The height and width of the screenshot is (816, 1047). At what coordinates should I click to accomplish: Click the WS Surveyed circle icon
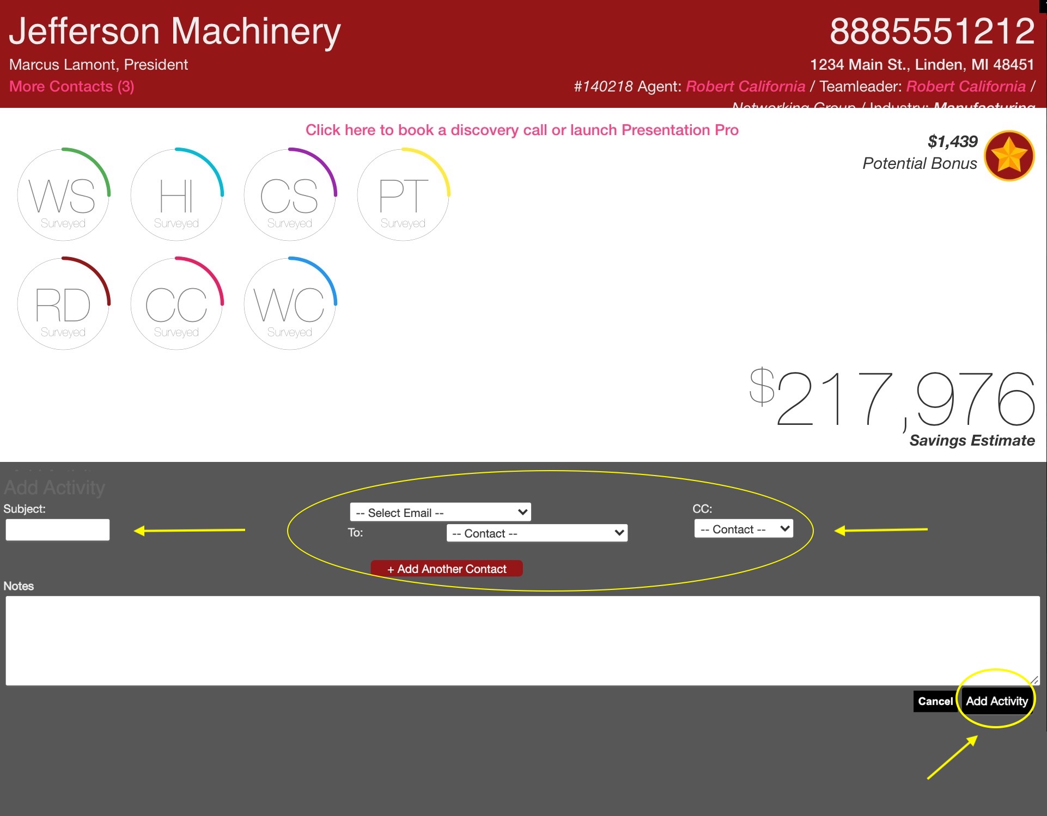click(x=63, y=195)
